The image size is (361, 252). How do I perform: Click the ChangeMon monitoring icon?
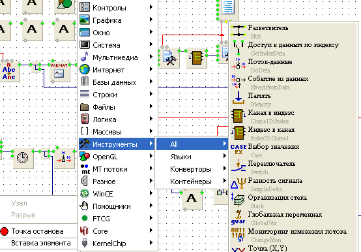coord(238,234)
